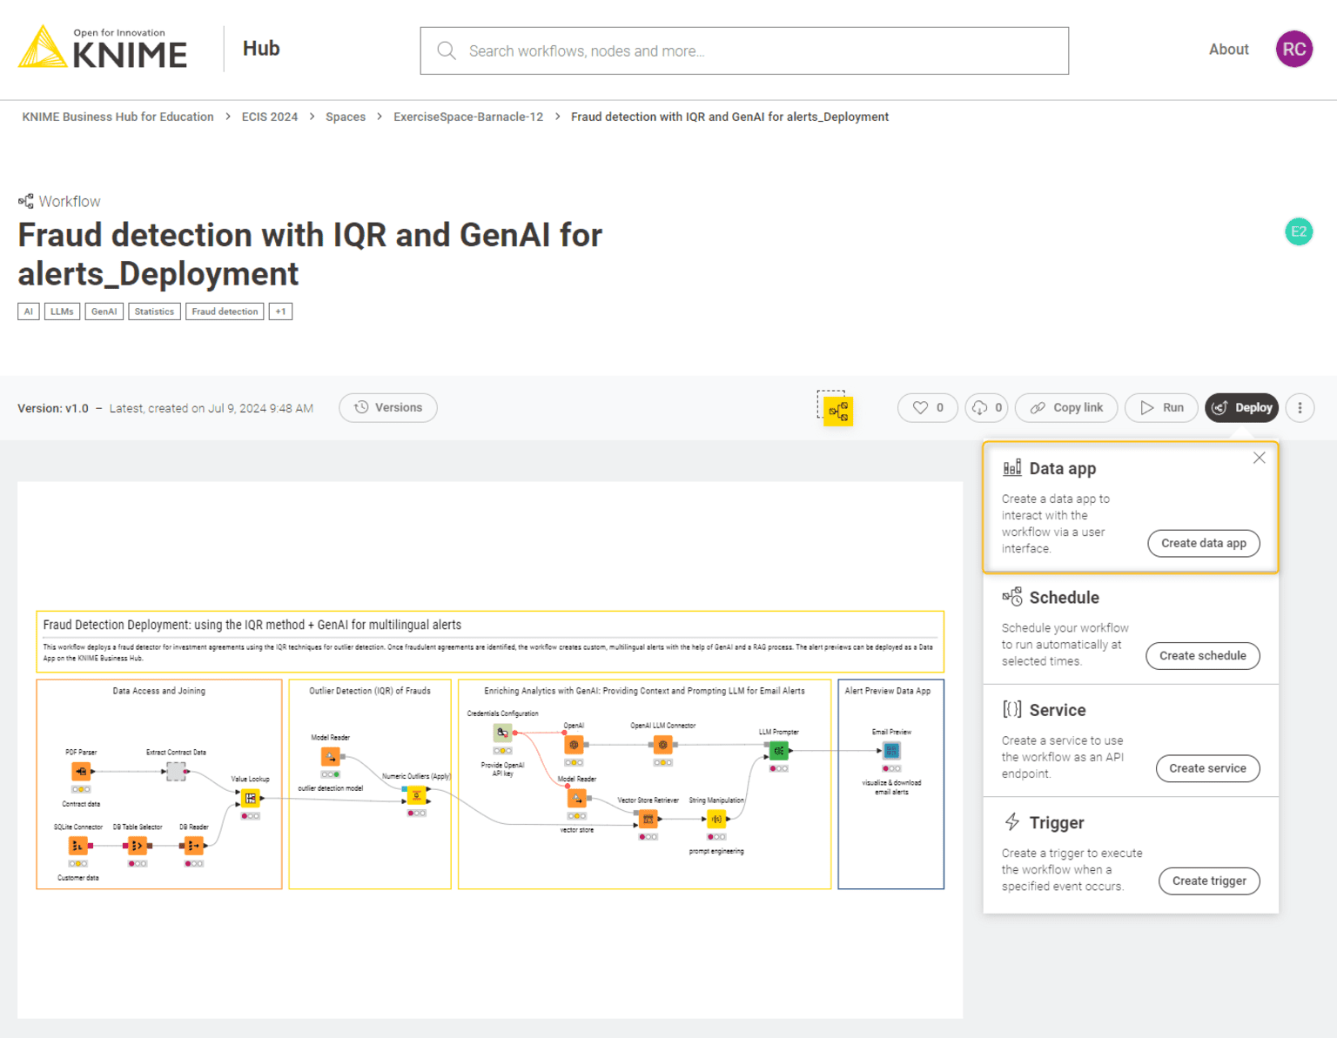
Task: Click the vector store Model Reader node
Action: (576, 798)
